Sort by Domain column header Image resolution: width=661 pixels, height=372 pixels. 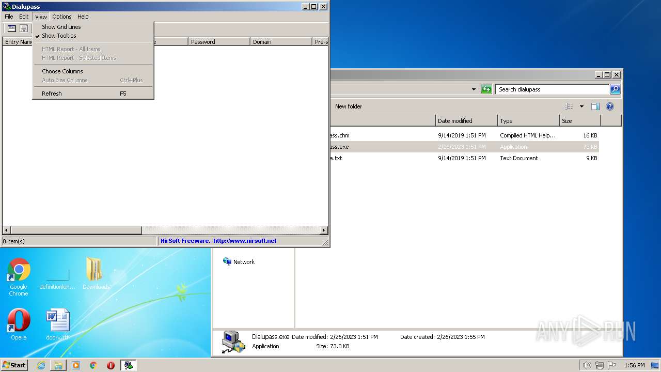[x=281, y=42]
